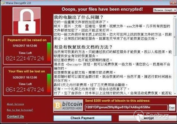Click the files lost progress bar
The width and height of the screenshot is (177, 124).
[x=49, y=83]
